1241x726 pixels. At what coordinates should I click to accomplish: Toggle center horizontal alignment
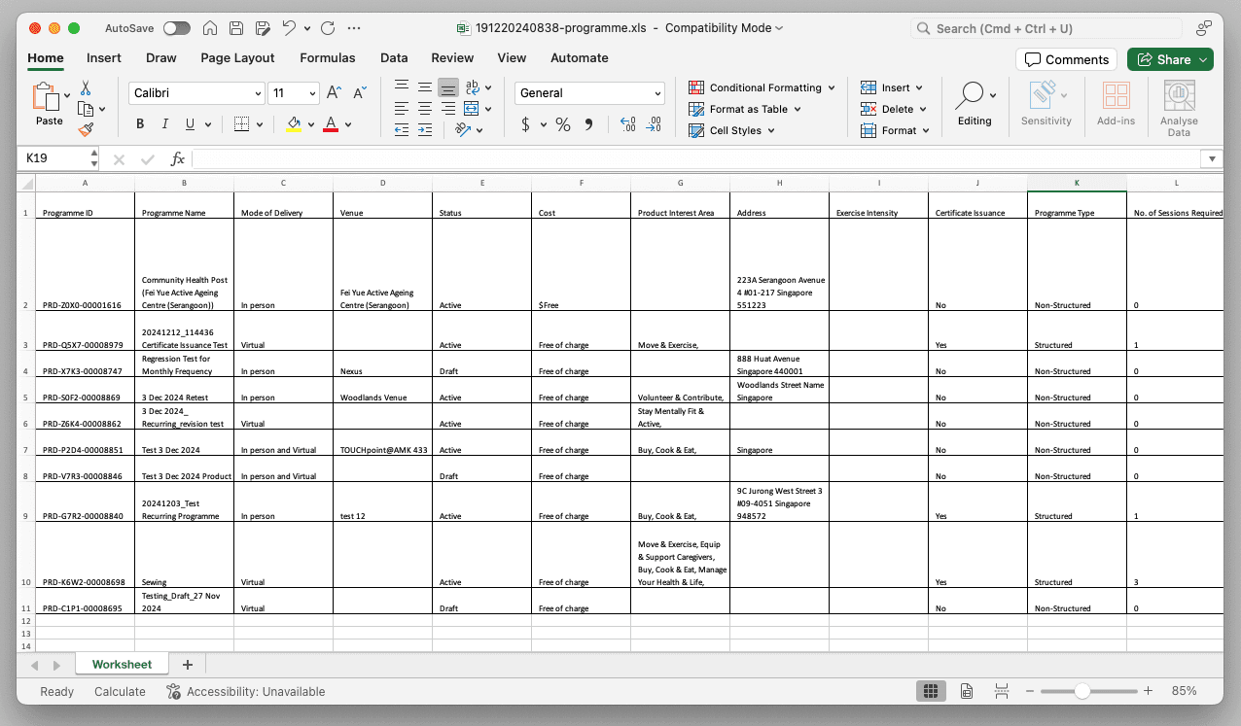425,109
